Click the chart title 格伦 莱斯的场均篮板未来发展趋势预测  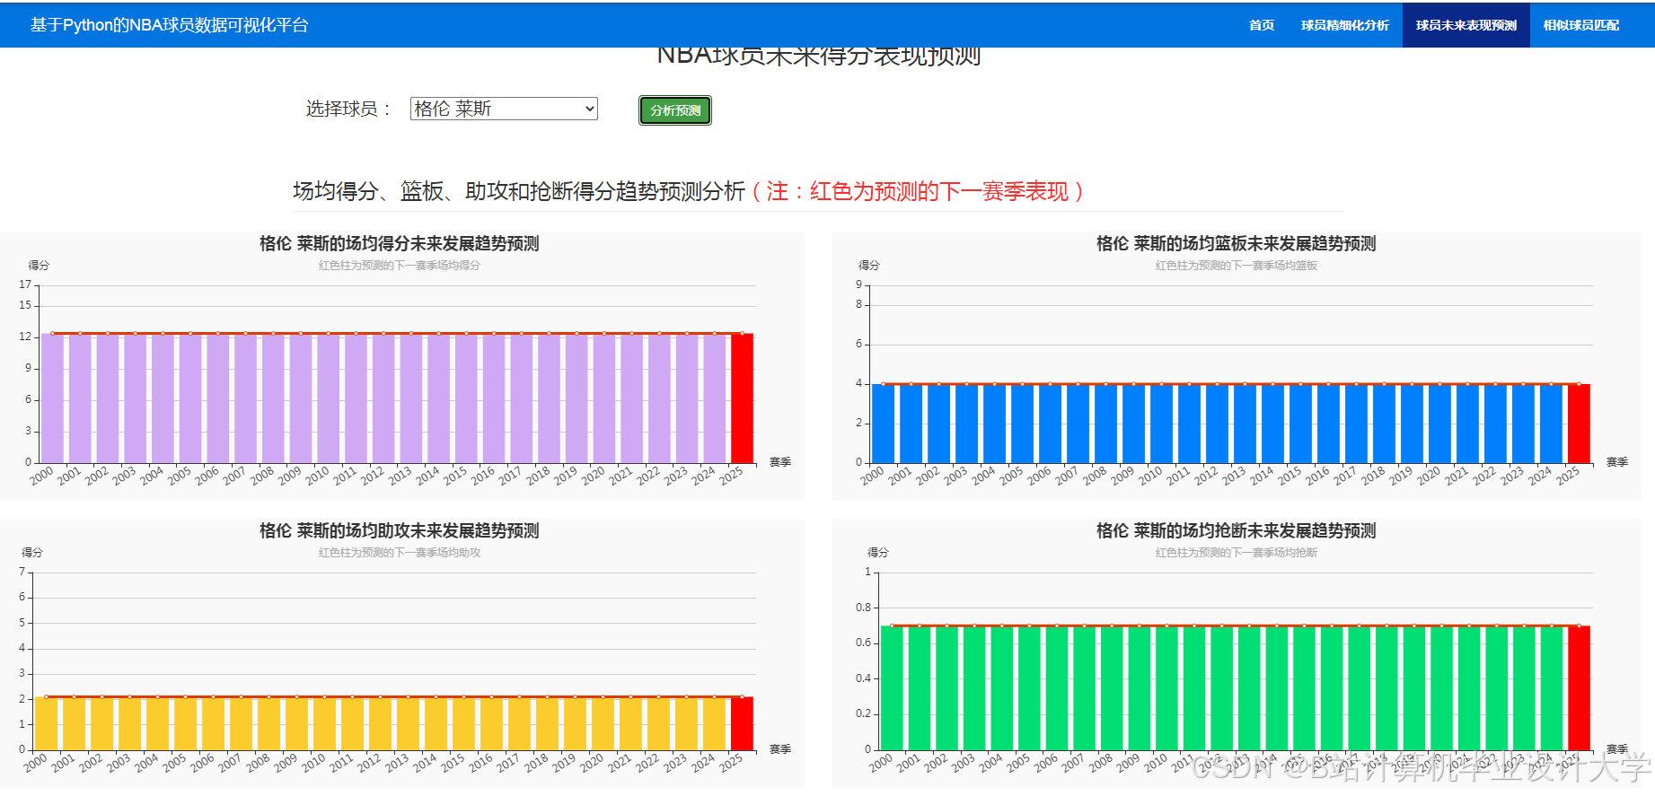1237,243
